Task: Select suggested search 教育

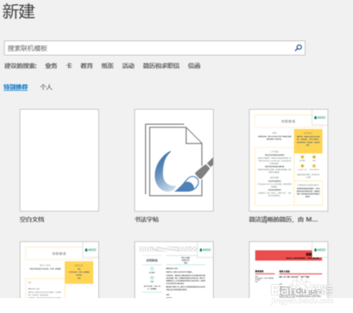Action: click(x=87, y=66)
